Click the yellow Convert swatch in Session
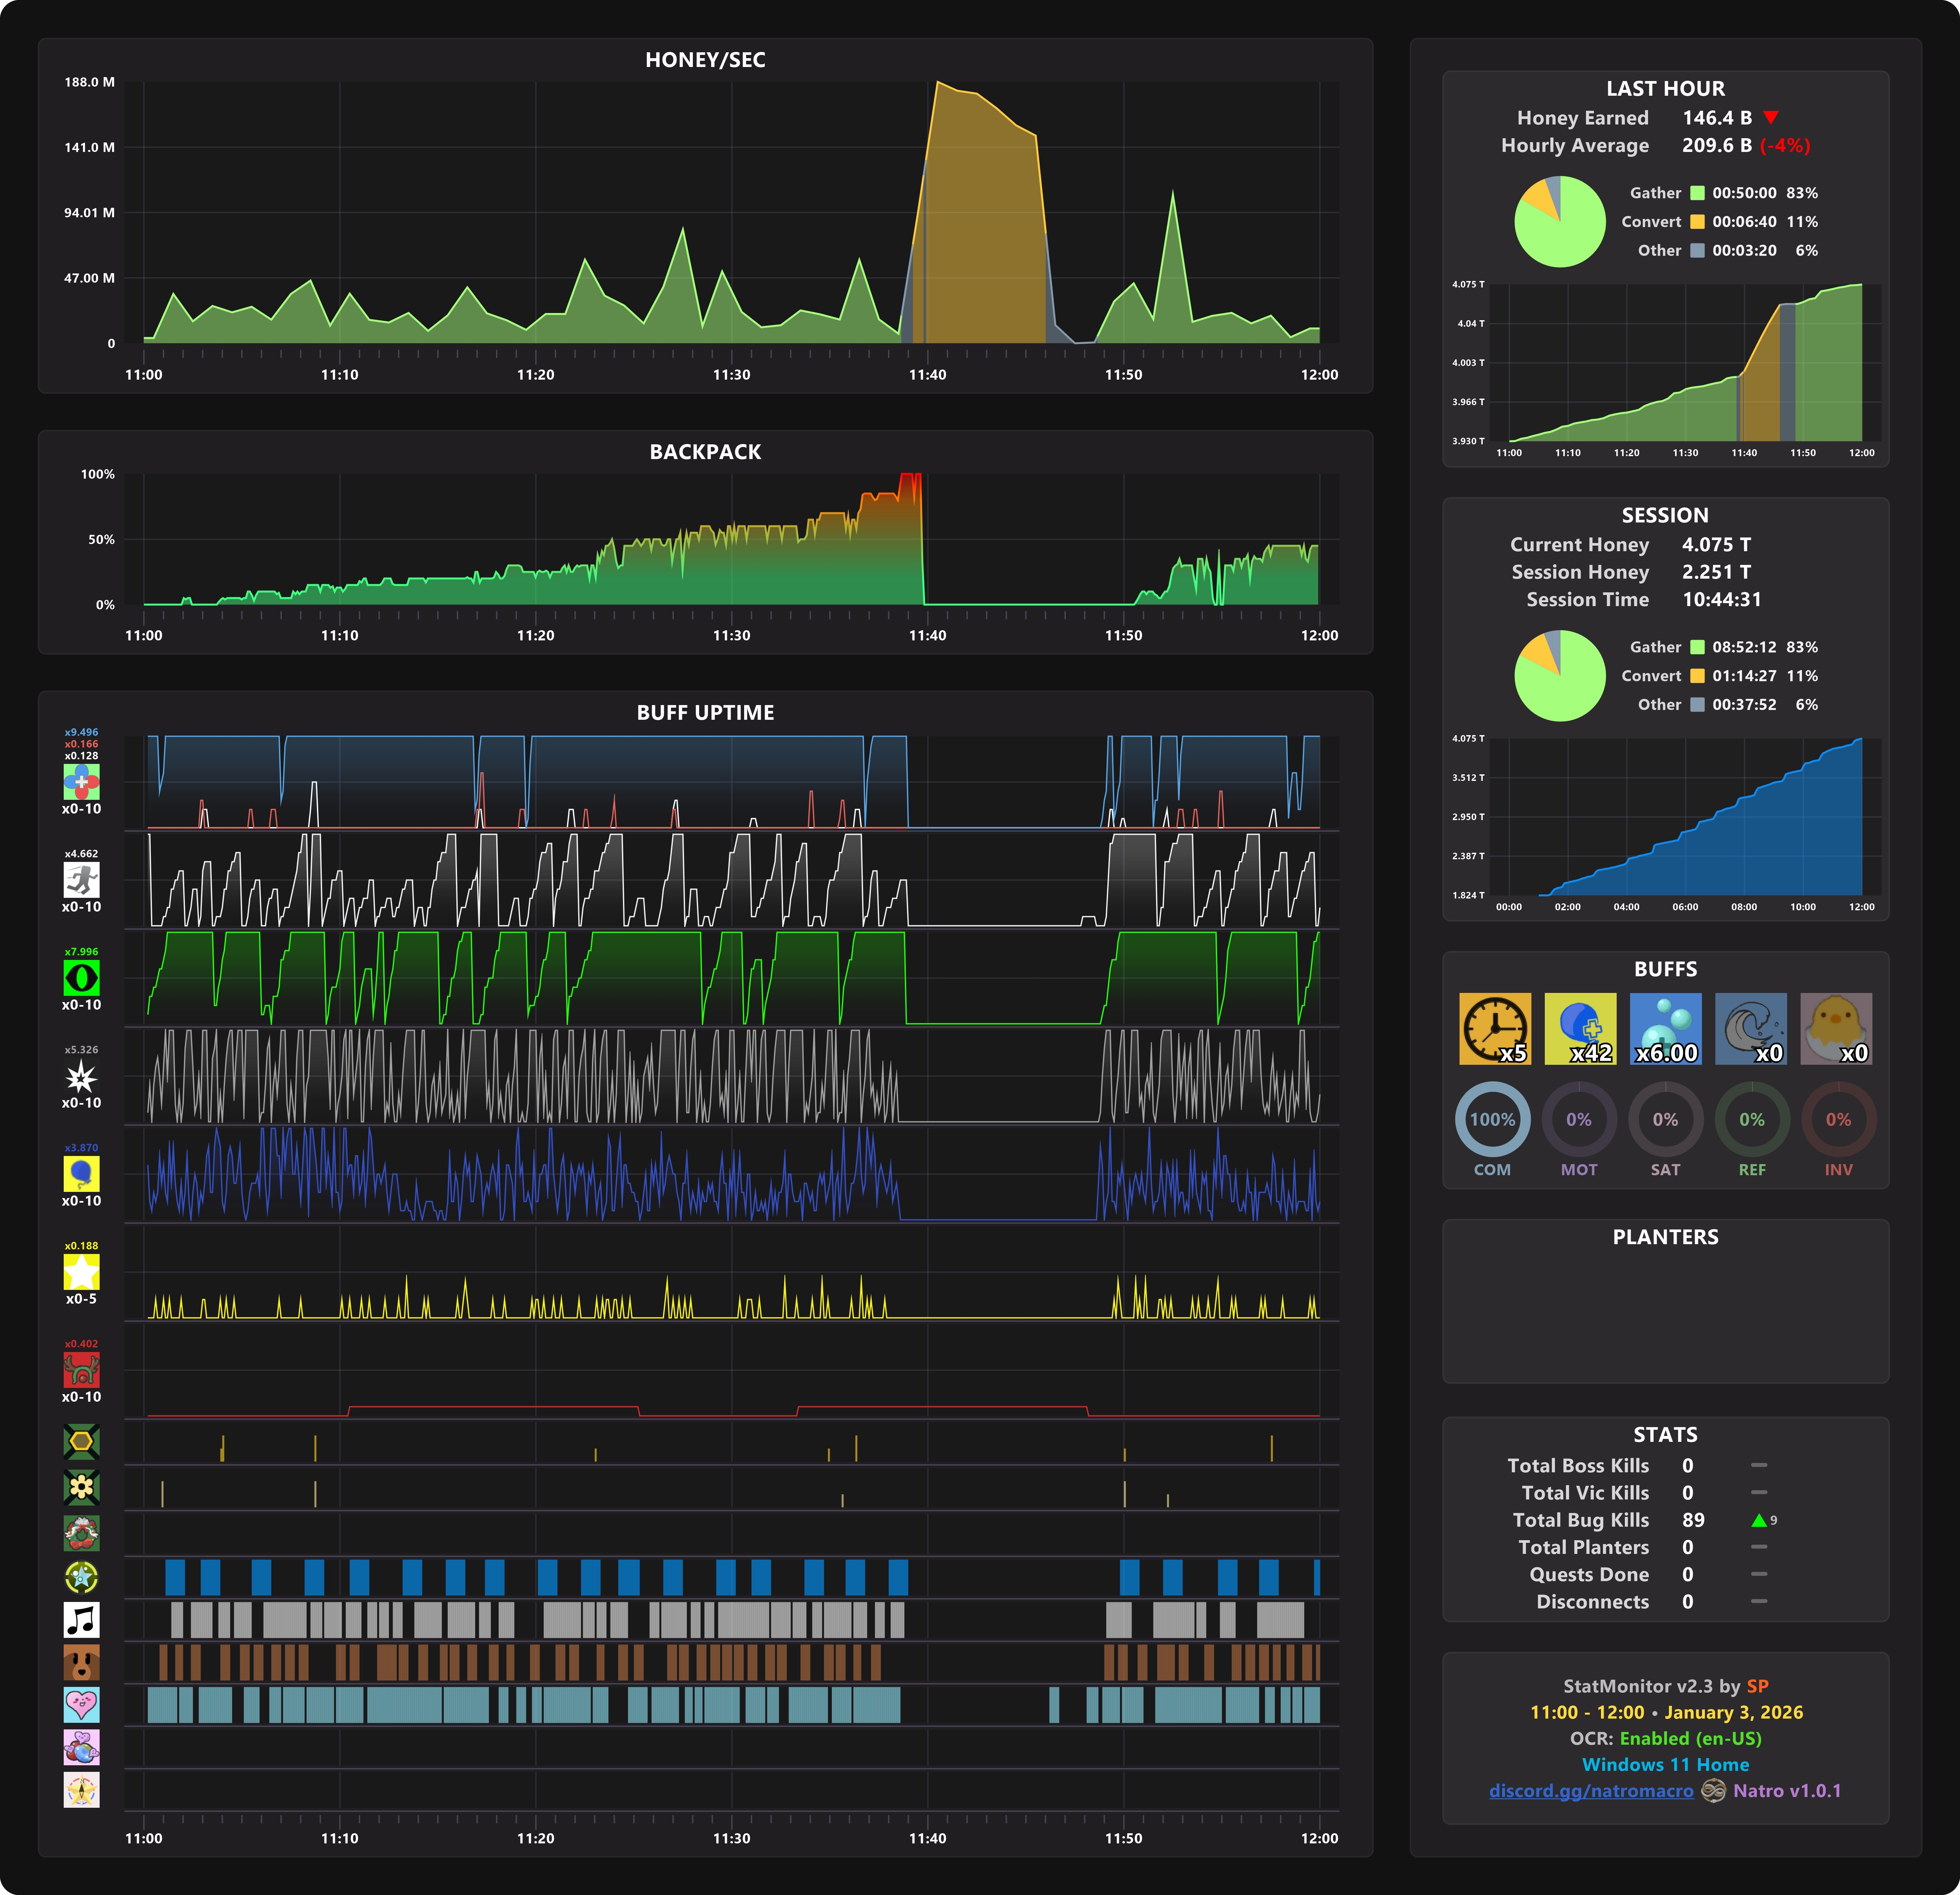The width and height of the screenshot is (1960, 1895). (1697, 676)
